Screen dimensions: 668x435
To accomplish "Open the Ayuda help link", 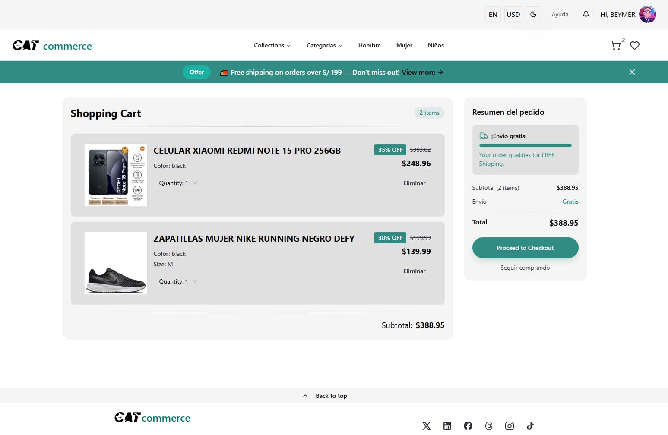I will tap(560, 14).
